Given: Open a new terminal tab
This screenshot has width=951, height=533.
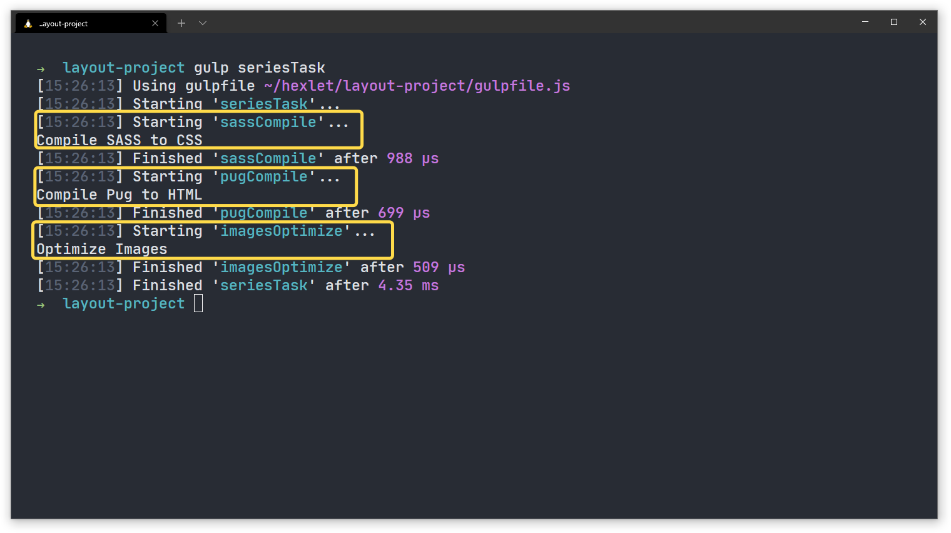Looking at the screenshot, I should 181,23.
